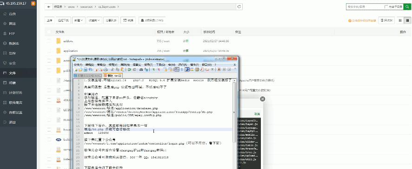
Task: Toggle the Word Wrap icon in Notepad++
Action: pos(177,69)
